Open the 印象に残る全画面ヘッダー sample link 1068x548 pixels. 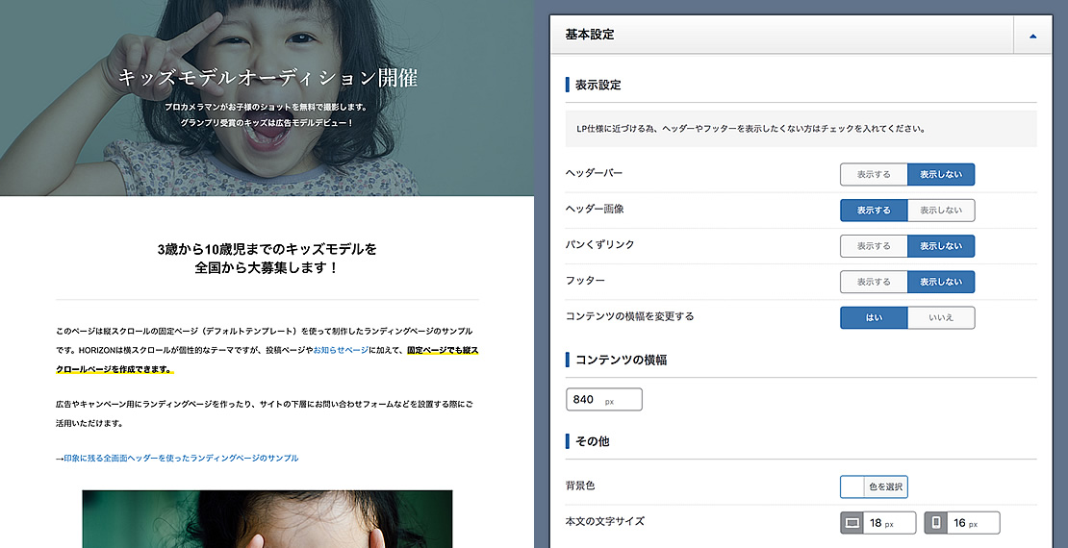tap(181, 459)
